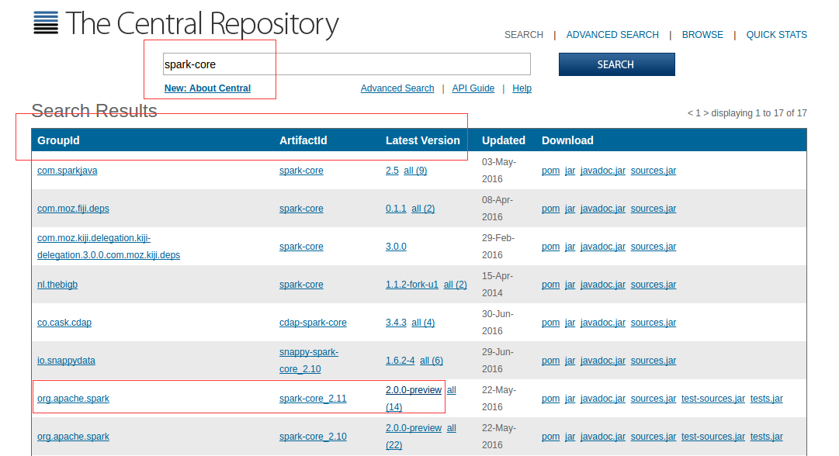
Task: Download test-sources.jar for spark-core_2.10
Action: point(712,437)
